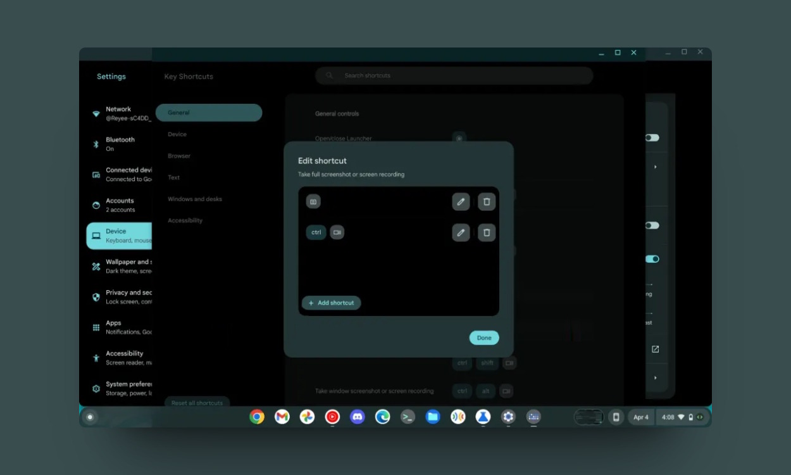The image size is (791, 475).
Task: Open Gmail from the shelf
Action: pyautogui.click(x=282, y=417)
